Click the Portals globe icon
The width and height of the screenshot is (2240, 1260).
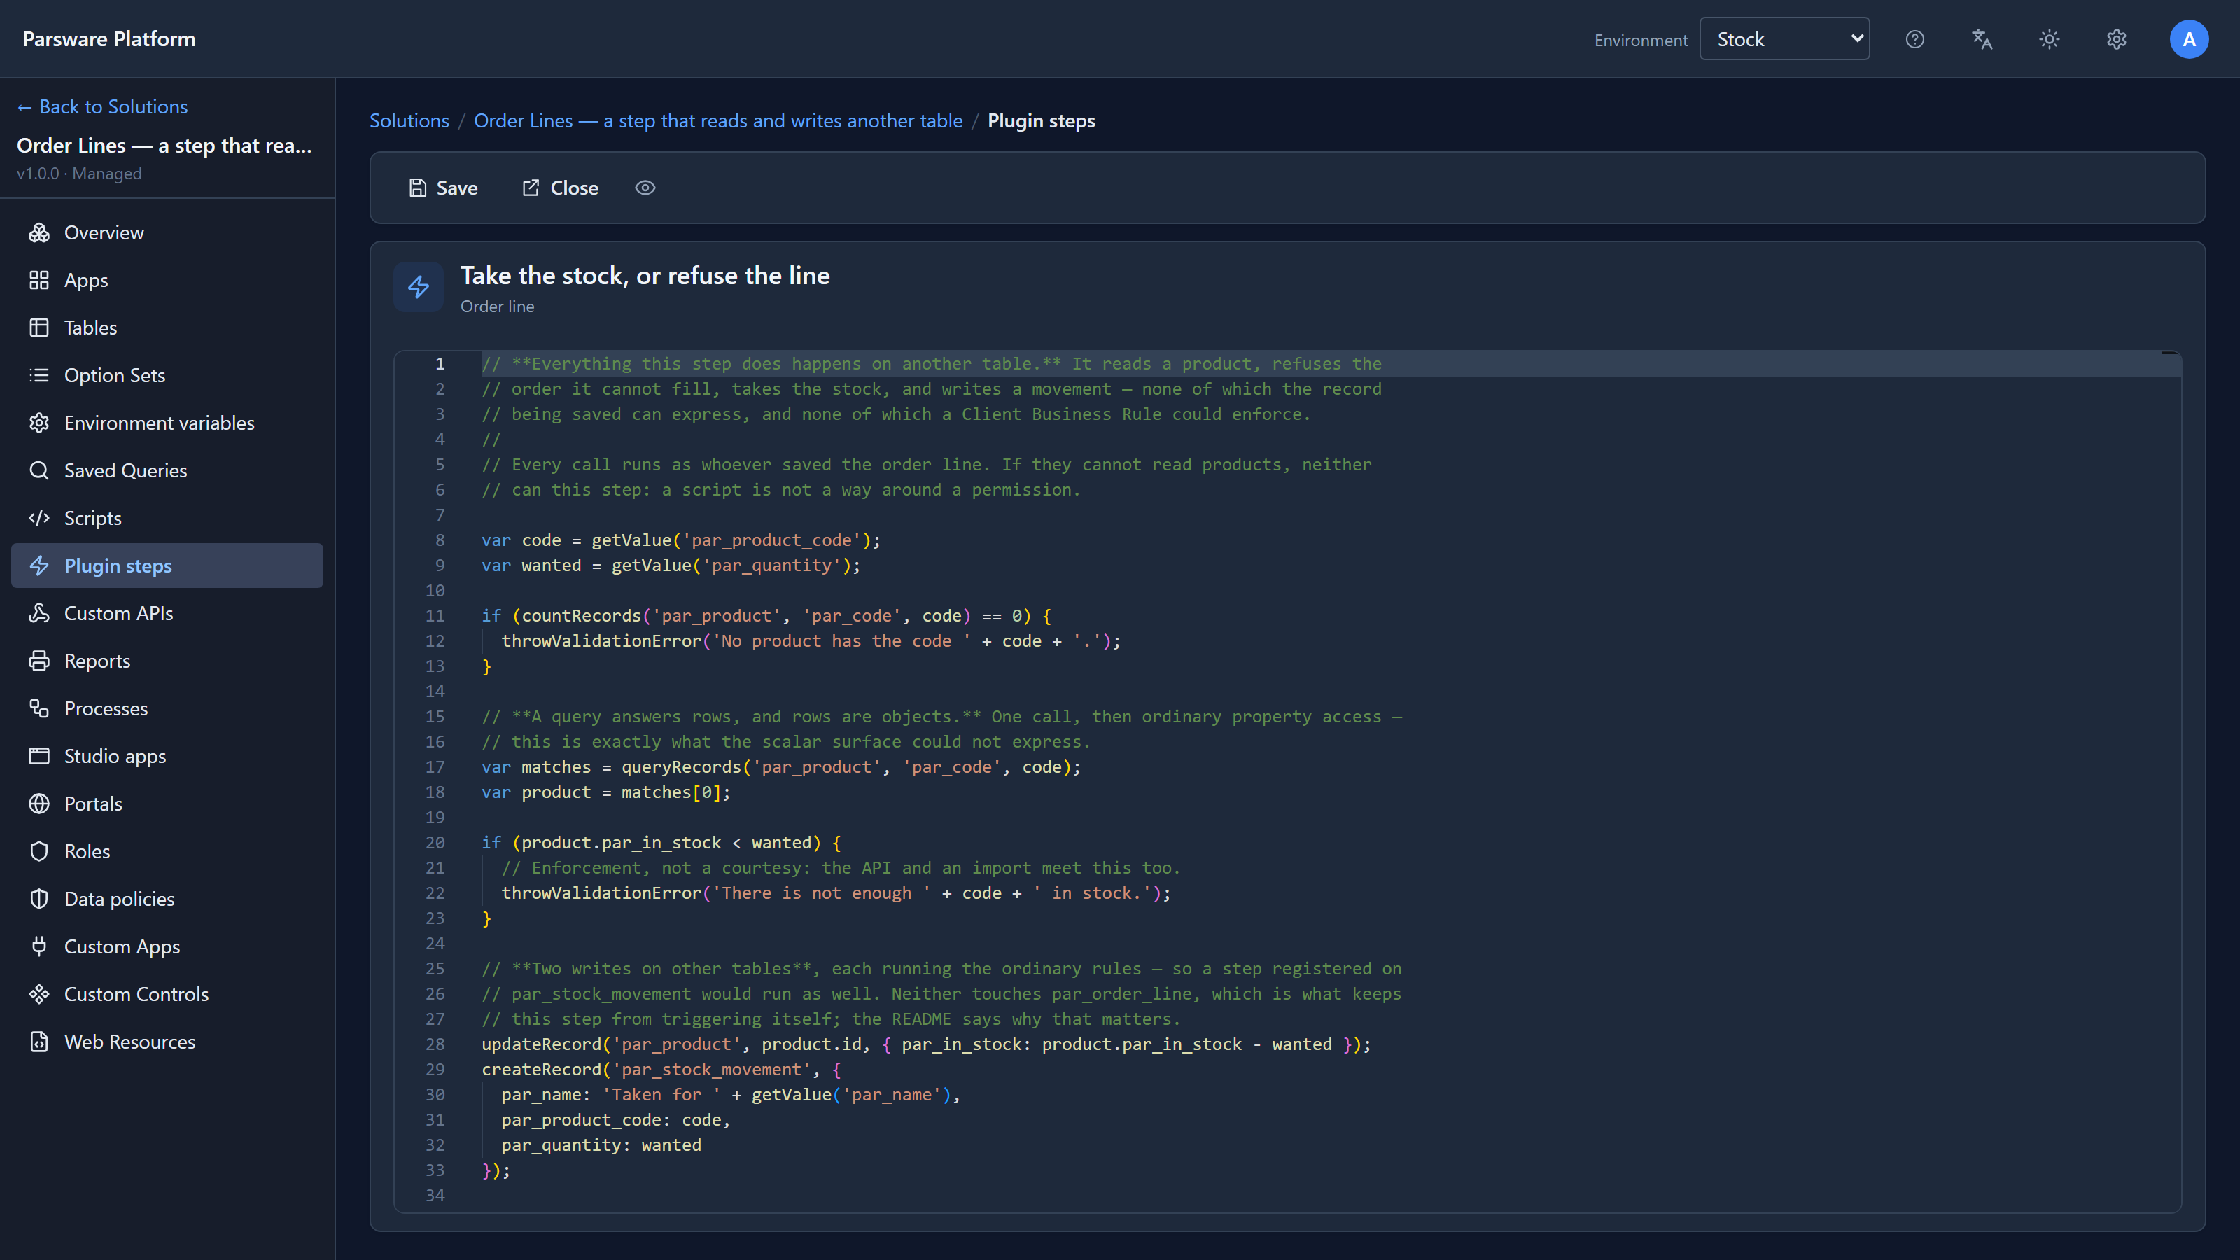tap(39, 804)
